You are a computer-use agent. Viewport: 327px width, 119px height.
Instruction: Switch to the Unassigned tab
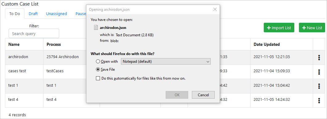click(x=56, y=14)
